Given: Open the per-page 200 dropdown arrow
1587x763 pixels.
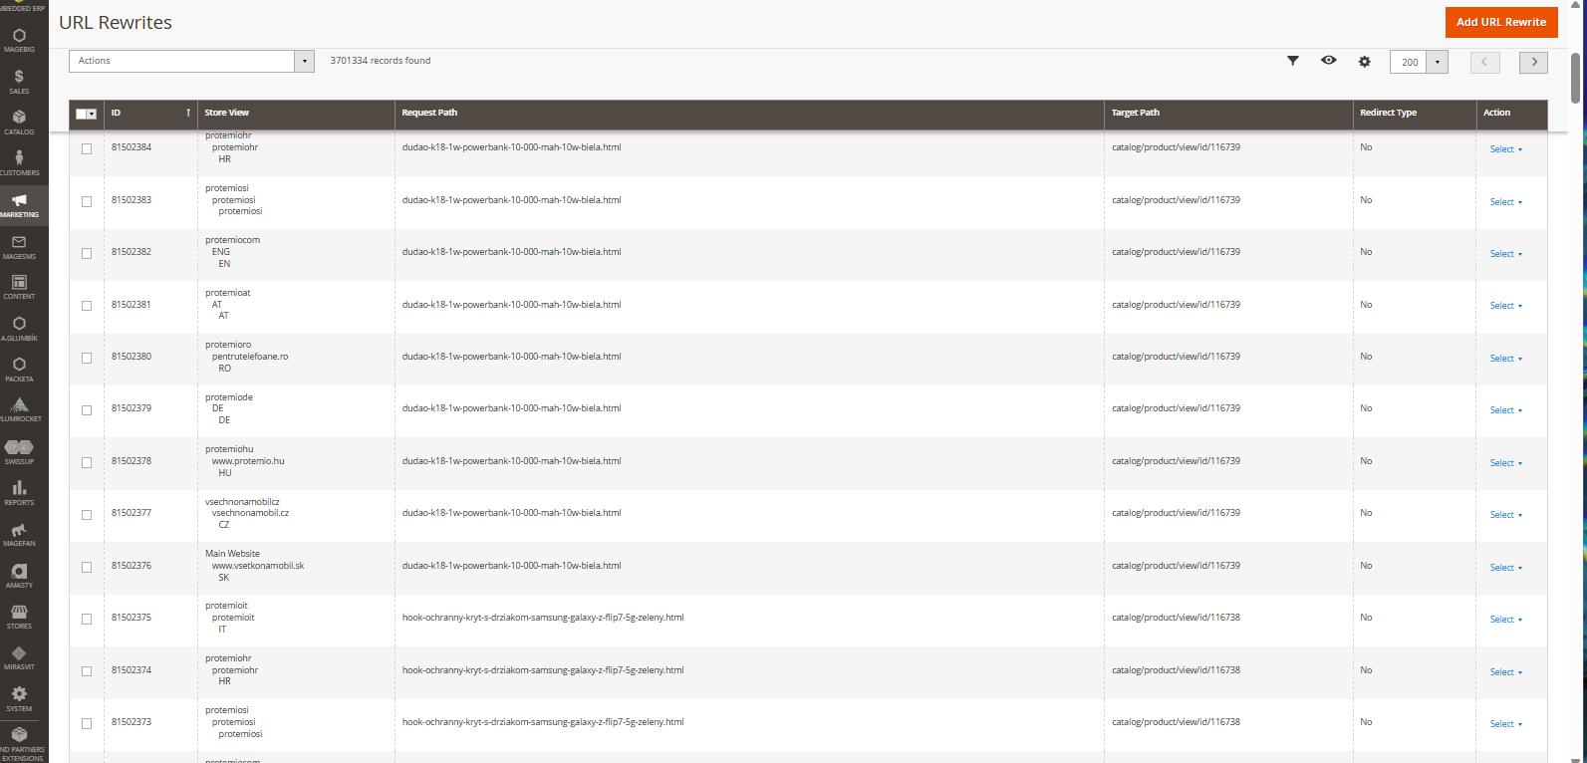Looking at the screenshot, I should 1437,62.
